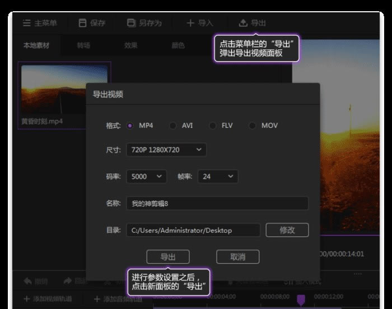The image size is (392, 309).
Task: Select the MP4 format radio button
Action: 130,126
